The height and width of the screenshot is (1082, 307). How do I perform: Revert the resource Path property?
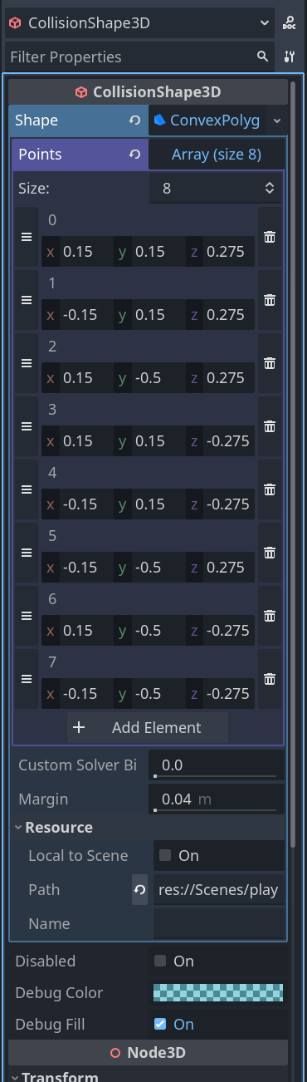tap(140, 890)
